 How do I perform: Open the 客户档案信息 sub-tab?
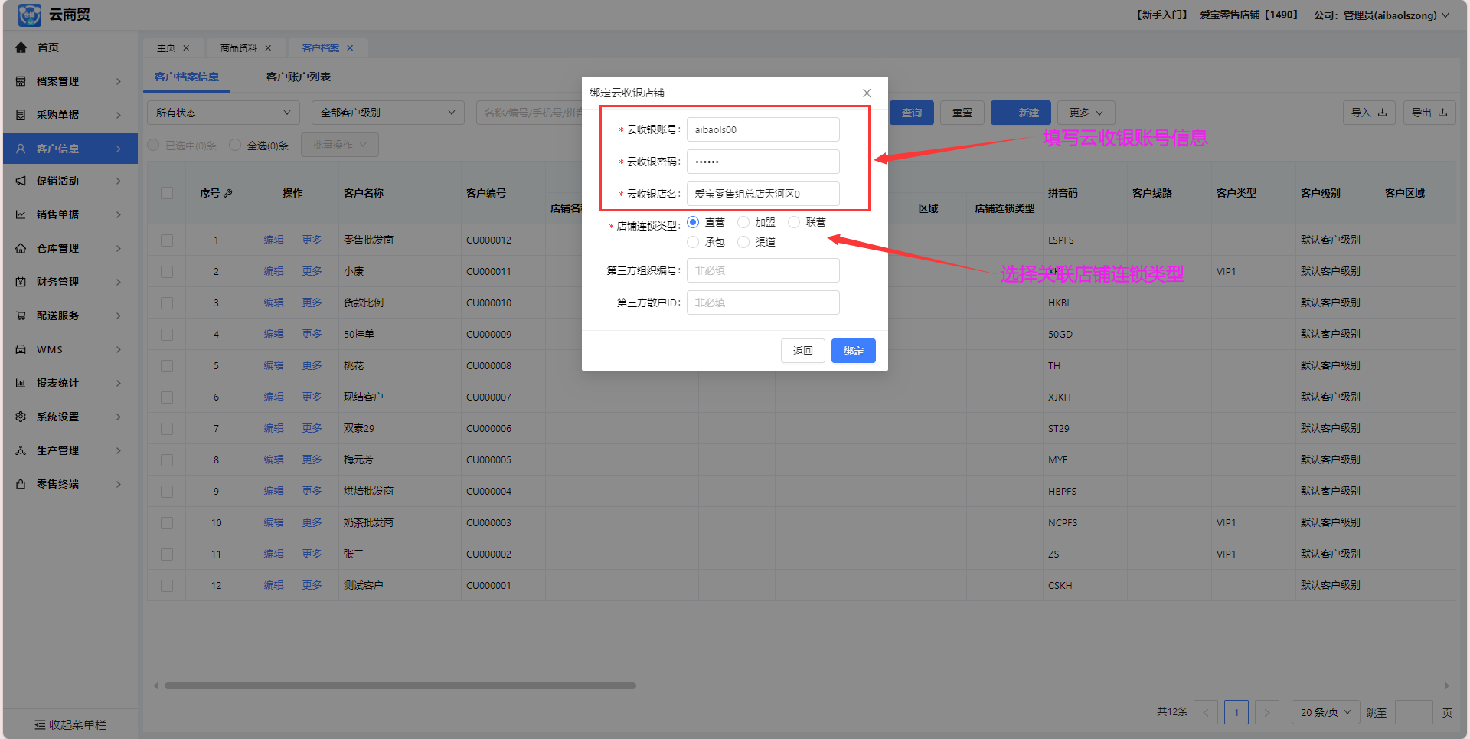187,77
